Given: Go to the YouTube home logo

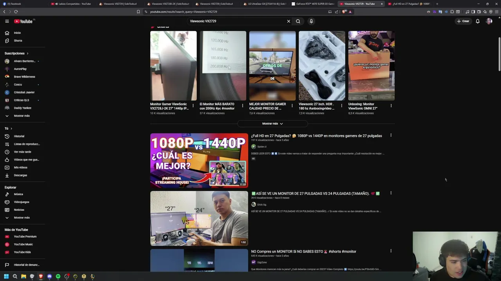Looking at the screenshot, I should pos(23,21).
